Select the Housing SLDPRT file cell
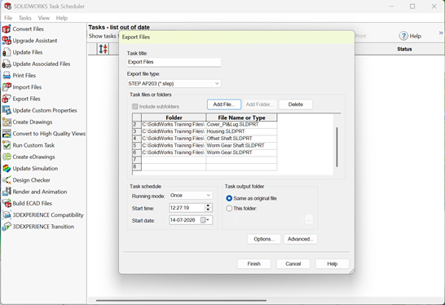Viewport: 445px width, 305px height. point(241,131)
